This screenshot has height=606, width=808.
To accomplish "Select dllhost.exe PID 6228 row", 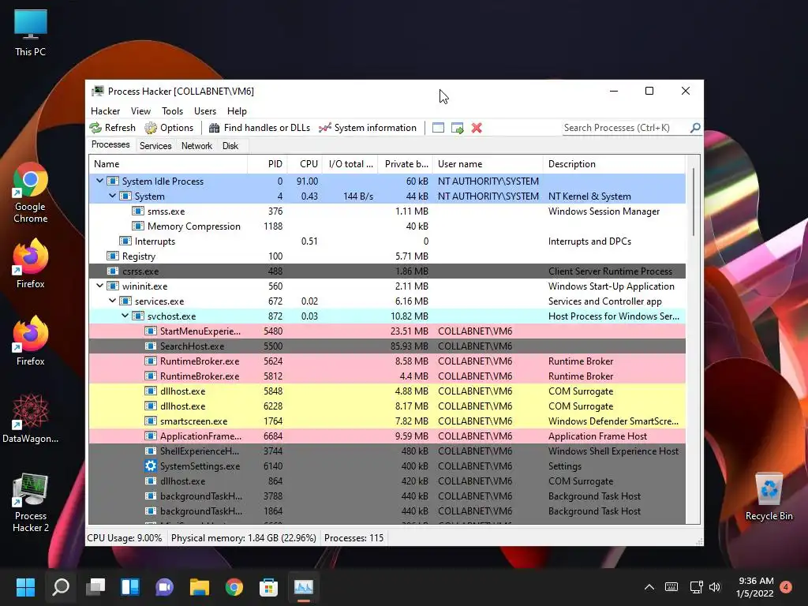I will (387, 406).
